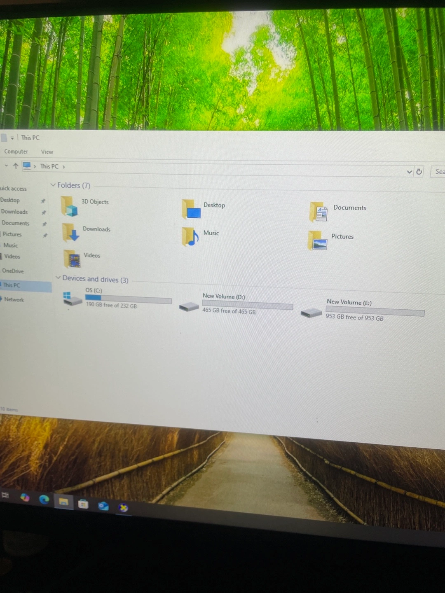Open the Desktop folder icon in Folders
This screenshot has height=593, width=445.
[191, 209]
